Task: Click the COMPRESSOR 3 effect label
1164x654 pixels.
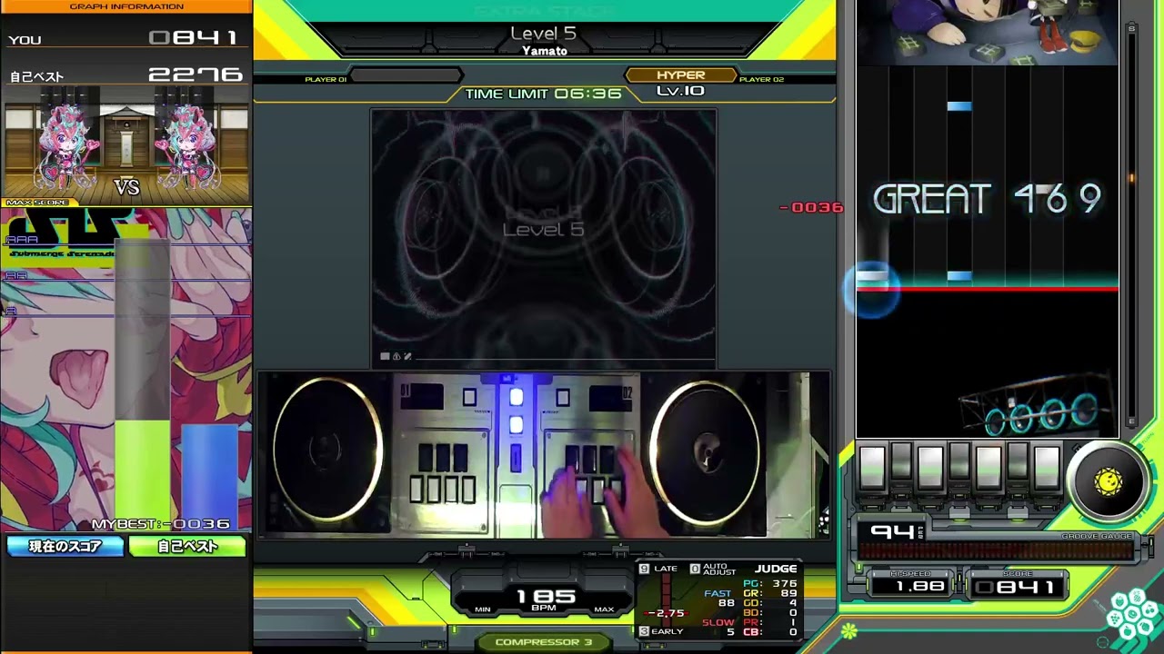Action: tap(543, 642)
